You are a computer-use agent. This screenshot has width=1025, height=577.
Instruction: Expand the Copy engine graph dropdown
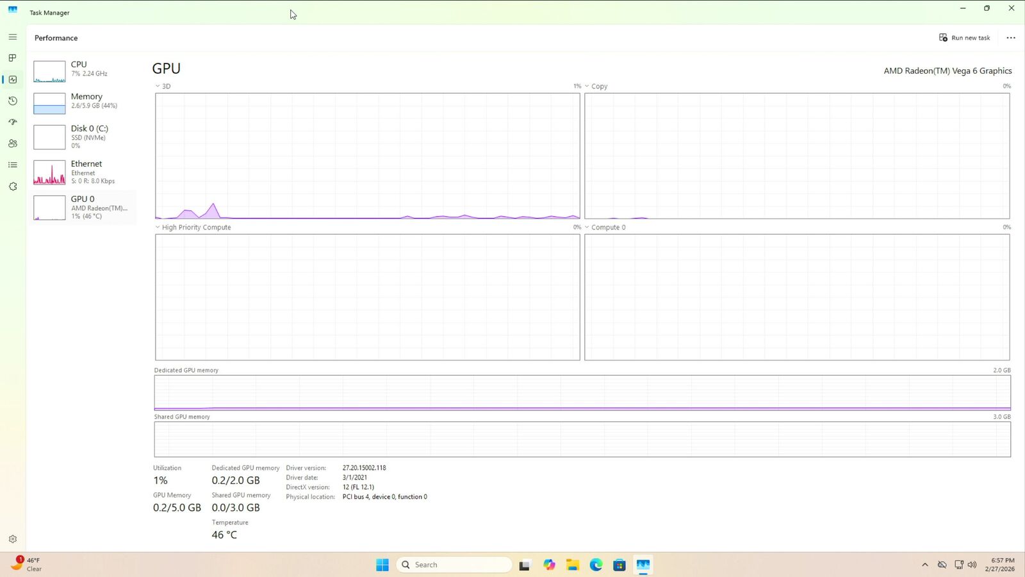coord(587,86)
